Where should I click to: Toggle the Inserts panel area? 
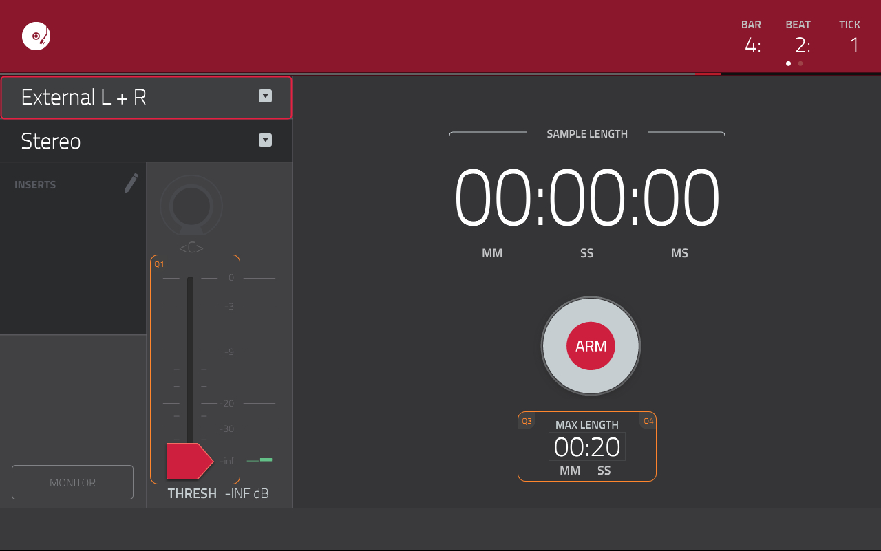pos(73,248)
